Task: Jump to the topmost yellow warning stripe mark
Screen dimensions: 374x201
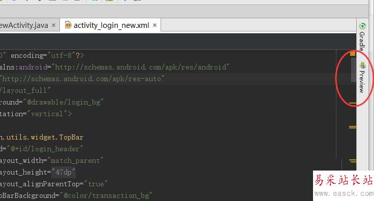Action: pos(353,104)
